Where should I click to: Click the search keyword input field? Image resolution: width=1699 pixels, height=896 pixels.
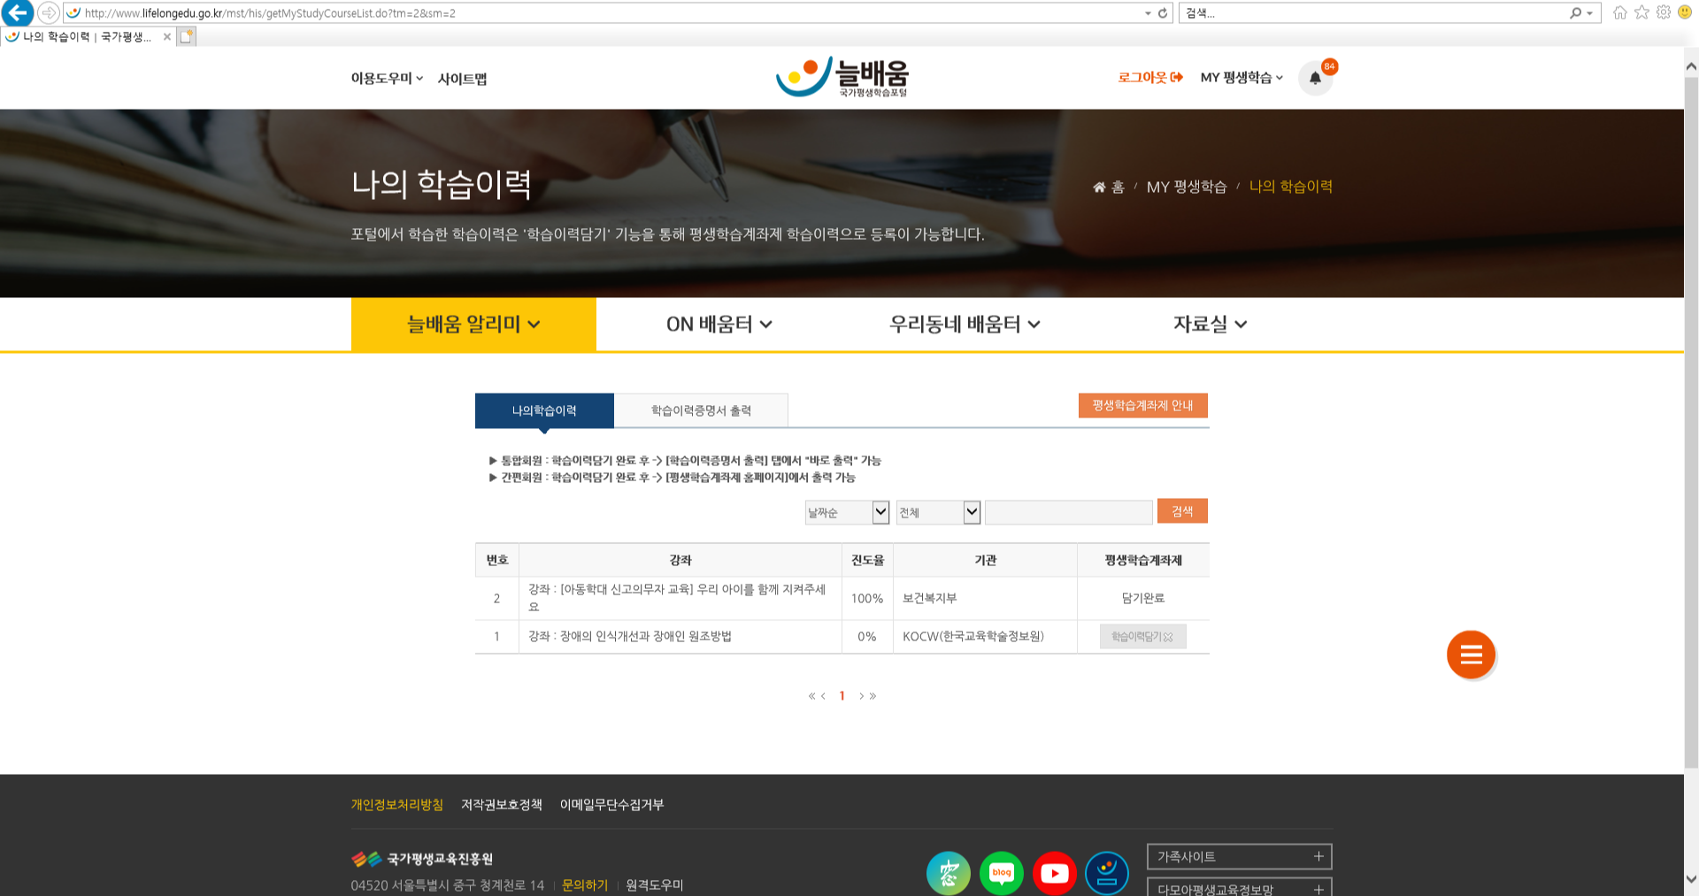[x=1069, y=512]
